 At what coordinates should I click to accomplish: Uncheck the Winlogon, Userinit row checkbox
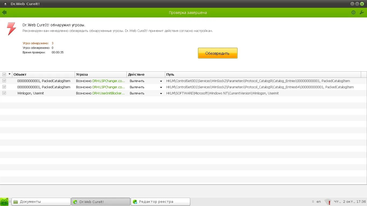tap(4, 93)
